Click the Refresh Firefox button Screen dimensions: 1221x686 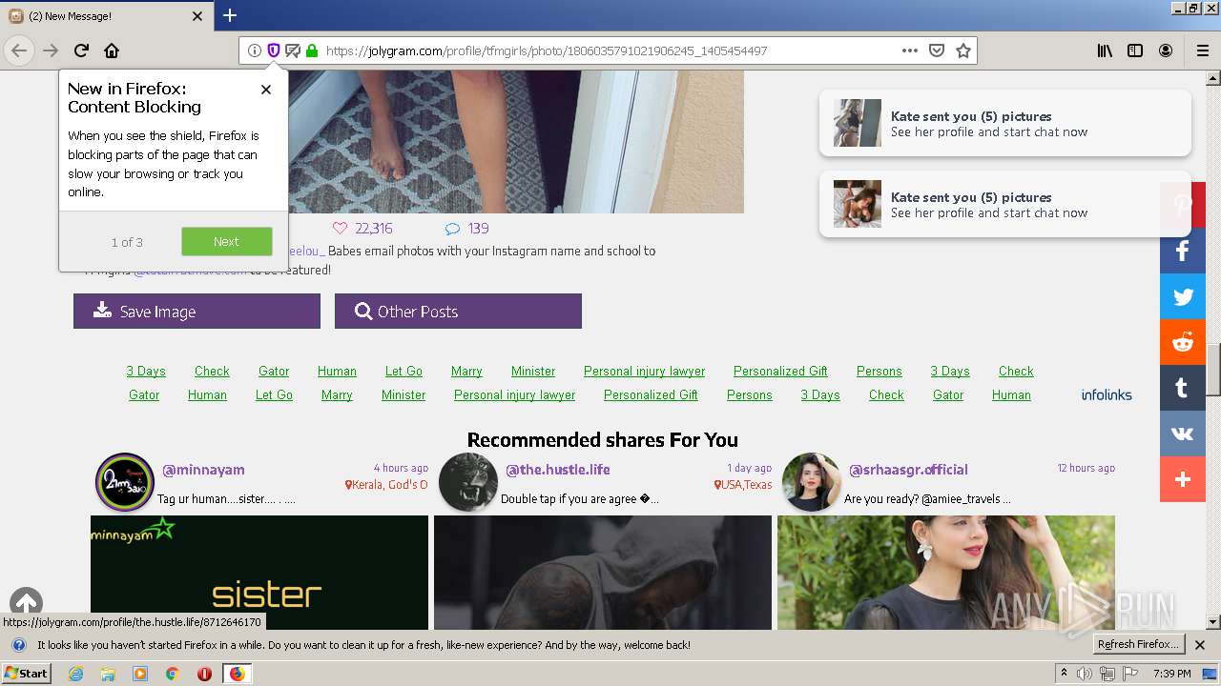tap(1139, 644)
